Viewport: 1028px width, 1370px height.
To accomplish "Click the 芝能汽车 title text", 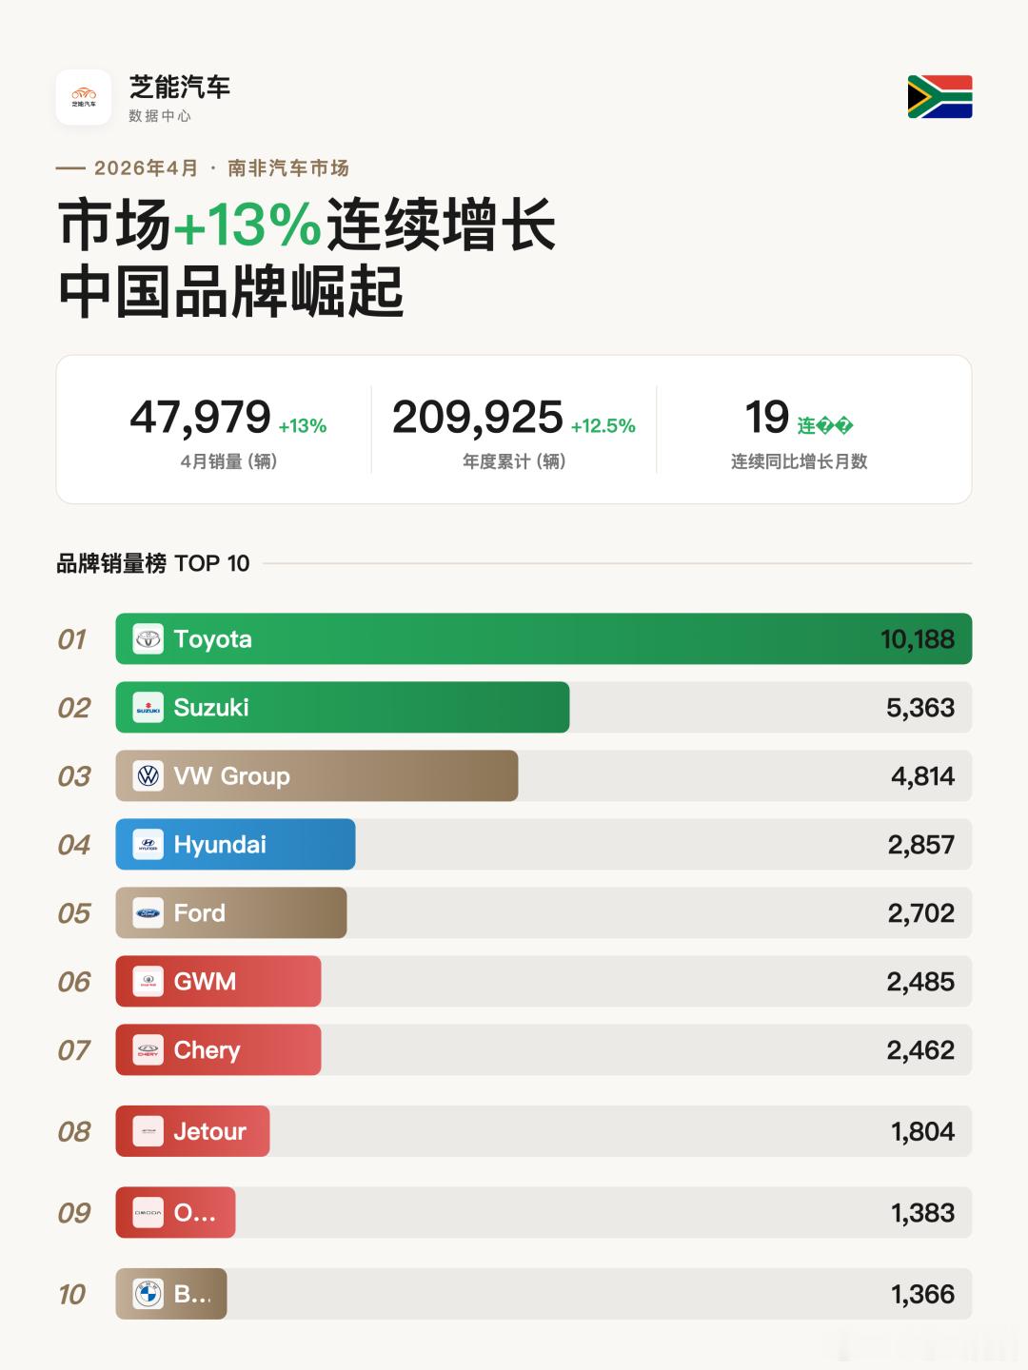I will click(x=180, y=88).
